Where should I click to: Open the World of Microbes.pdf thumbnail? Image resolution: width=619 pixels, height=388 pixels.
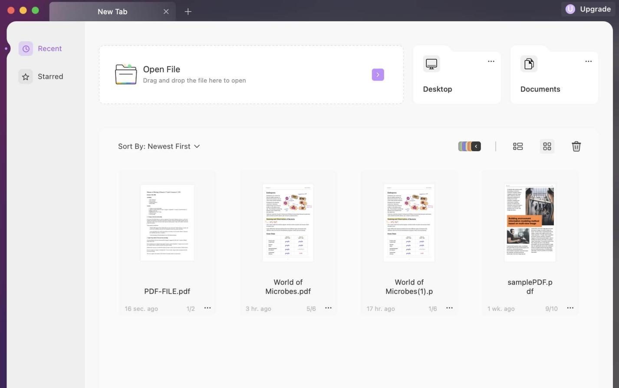[288, 223]
